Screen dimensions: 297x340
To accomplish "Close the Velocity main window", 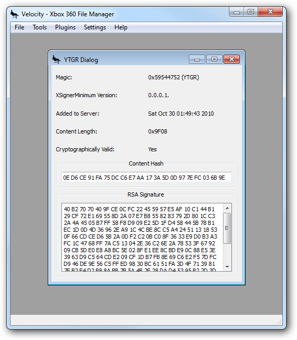I will pos(270,12).
